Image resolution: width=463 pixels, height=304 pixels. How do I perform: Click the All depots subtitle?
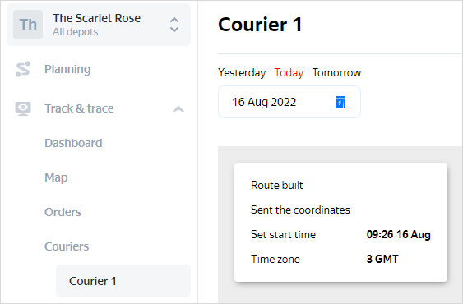(x=76, y=32)
